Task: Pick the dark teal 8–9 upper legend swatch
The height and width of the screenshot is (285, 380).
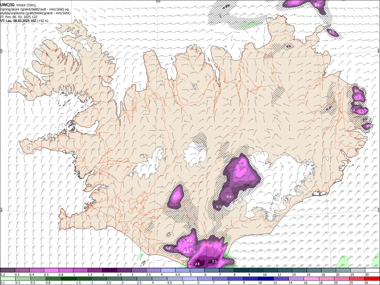Action: (x=241, y=270)
